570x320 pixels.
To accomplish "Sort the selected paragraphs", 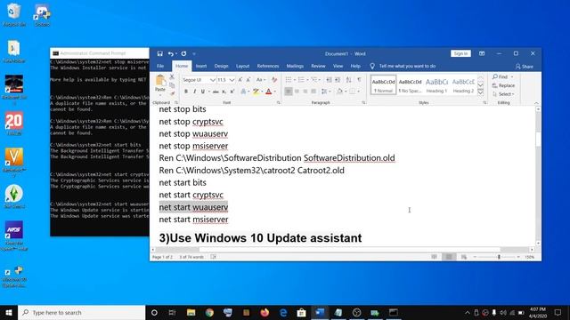I will coord(348,80).
